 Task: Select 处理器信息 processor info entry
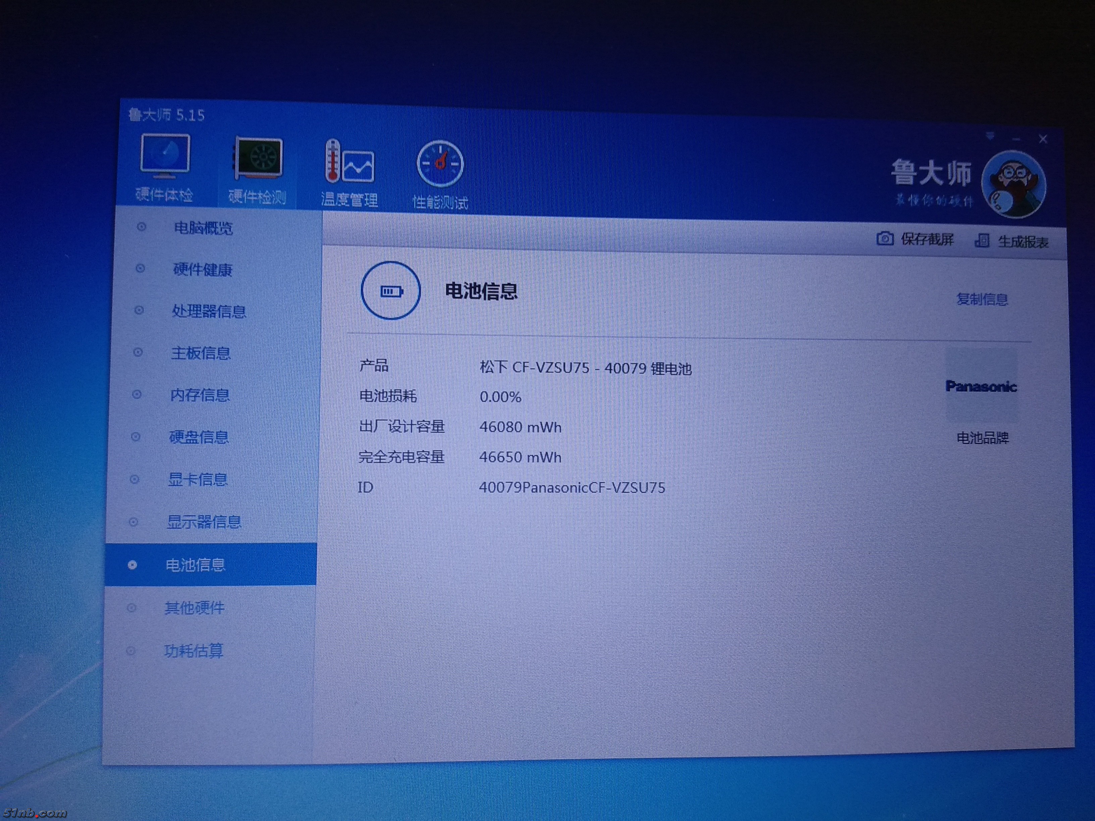pos(208,311)
